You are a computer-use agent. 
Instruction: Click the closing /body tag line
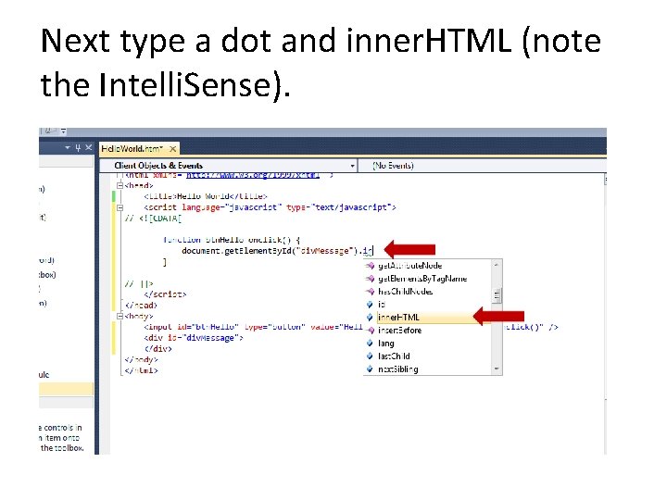coord(141,360)
